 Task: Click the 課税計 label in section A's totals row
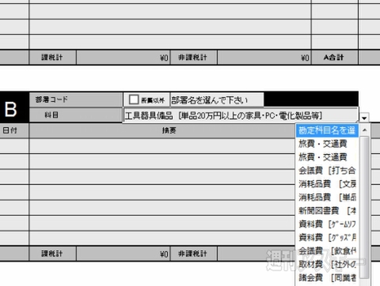pyautogui.click(x=52, y=57)
